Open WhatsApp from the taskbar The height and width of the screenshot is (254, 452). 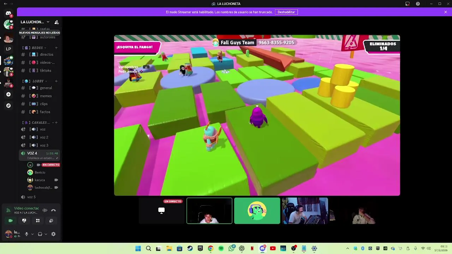pyautogui.click(x=231, y=248)
